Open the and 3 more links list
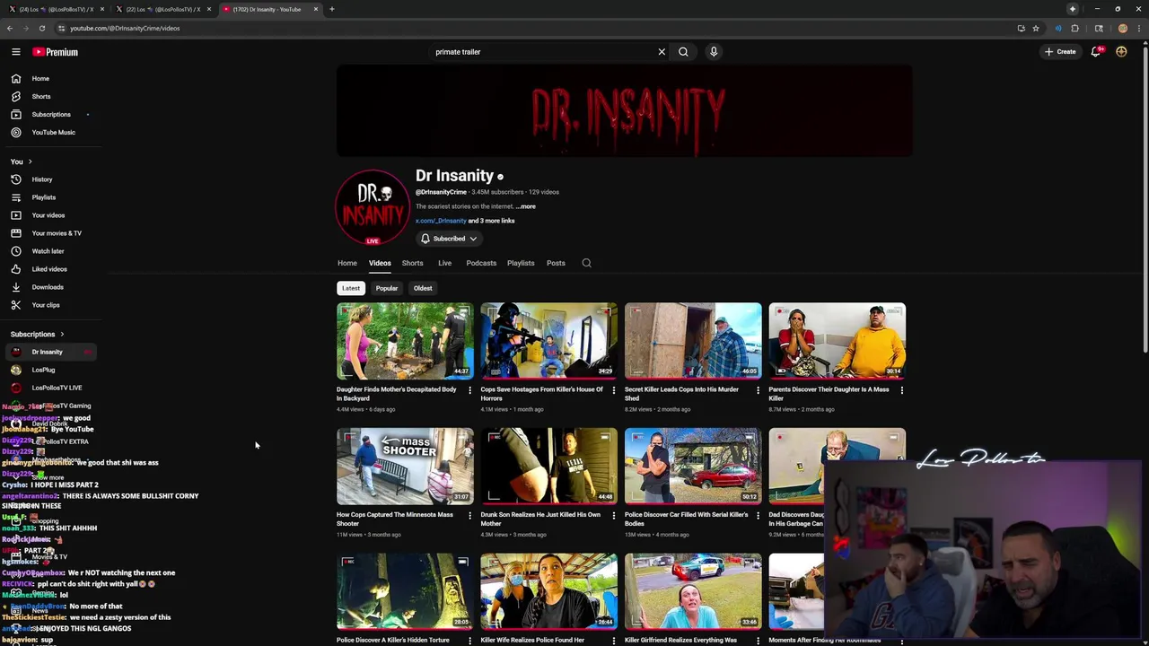Image resolution: width=1149 pixels, height=646 pixels. [x=491, y=221]
